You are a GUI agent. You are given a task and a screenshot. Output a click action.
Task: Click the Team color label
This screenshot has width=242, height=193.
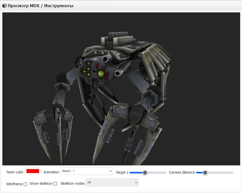click(15, 172)
